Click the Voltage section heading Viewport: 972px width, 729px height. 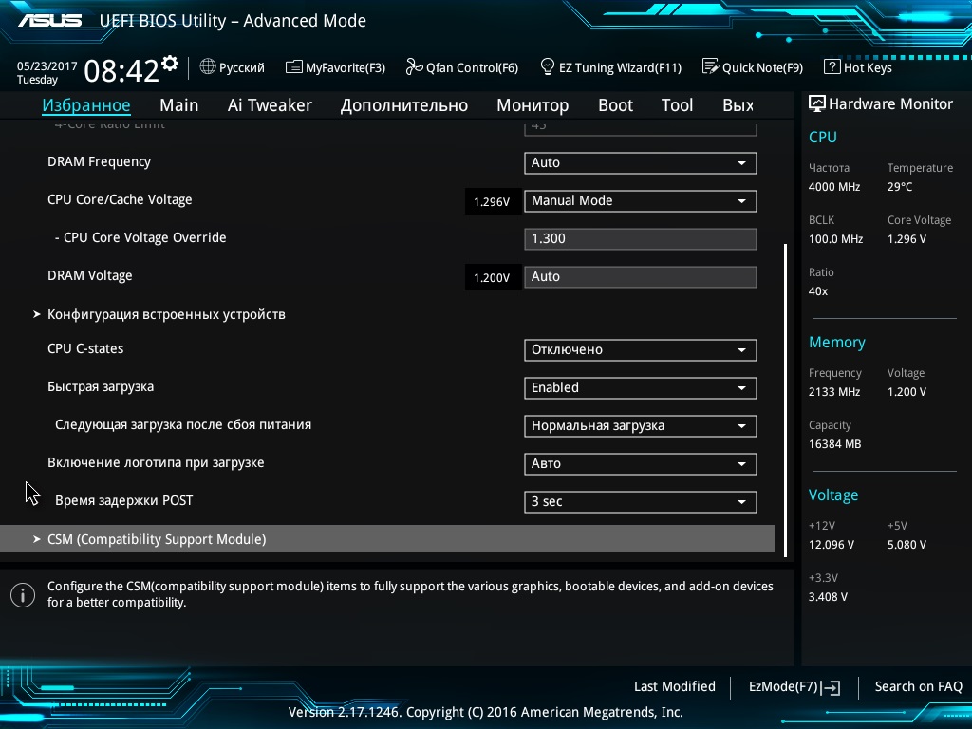tap(833, 495)
